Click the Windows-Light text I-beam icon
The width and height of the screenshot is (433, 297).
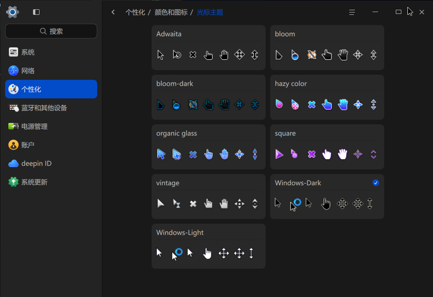coord(251,253)
